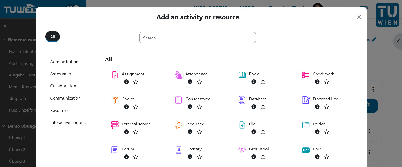
Task: Click the activity search field
Action: point(198,38)
